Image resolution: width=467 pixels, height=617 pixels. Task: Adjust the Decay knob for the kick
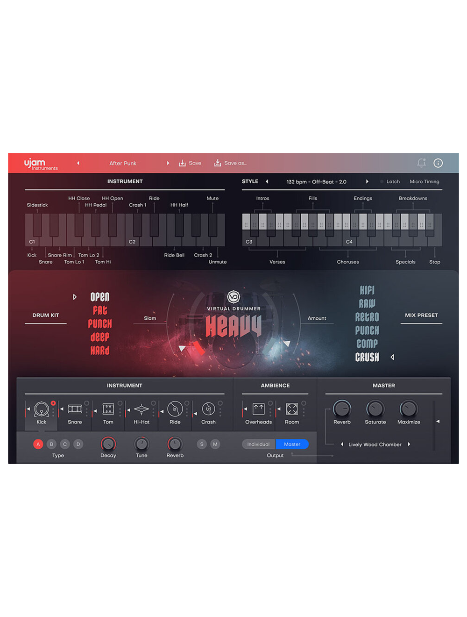click(108, 444)
